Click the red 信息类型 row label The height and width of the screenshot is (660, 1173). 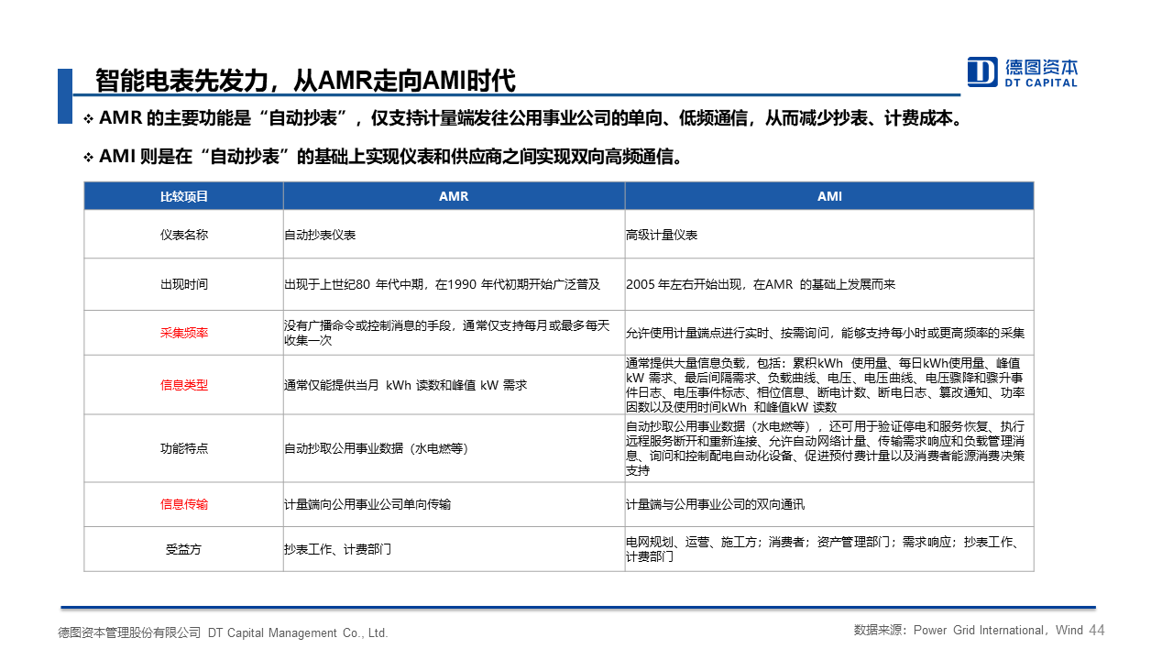coord(183,385)
